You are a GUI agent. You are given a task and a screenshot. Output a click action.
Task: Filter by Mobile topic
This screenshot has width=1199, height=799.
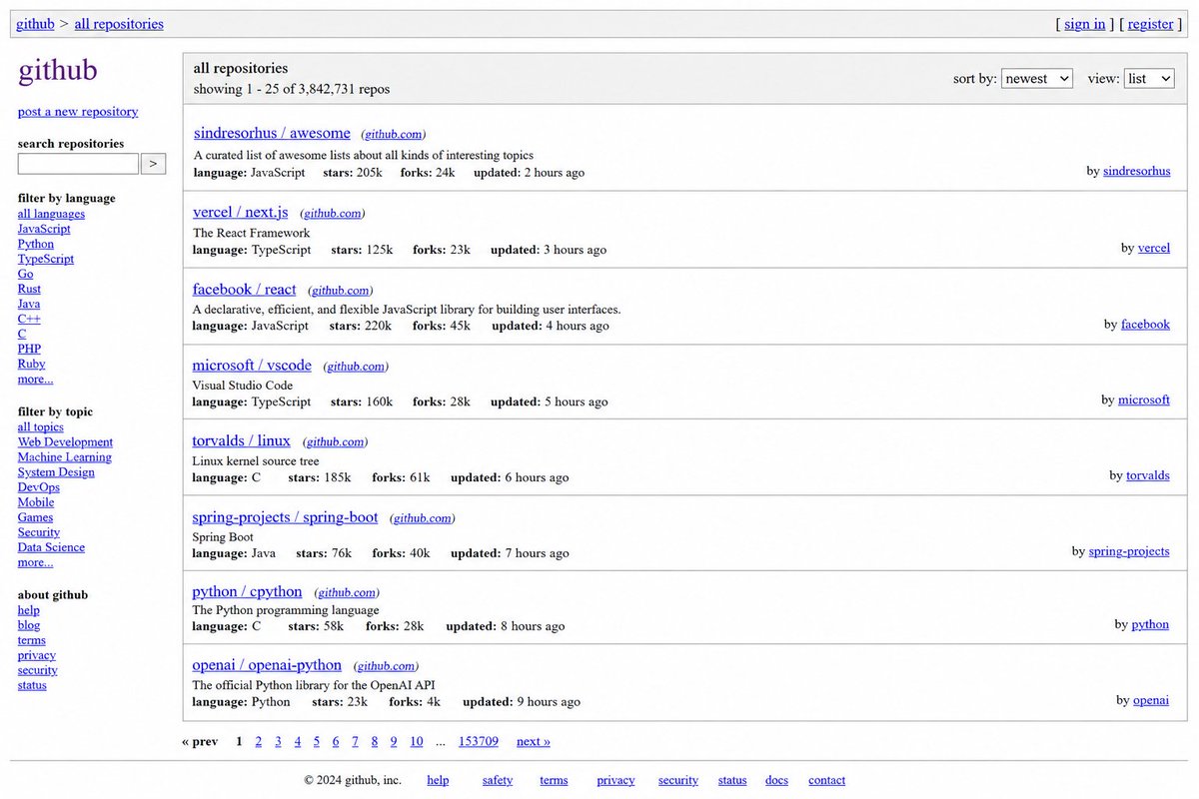tap(36, 502)
